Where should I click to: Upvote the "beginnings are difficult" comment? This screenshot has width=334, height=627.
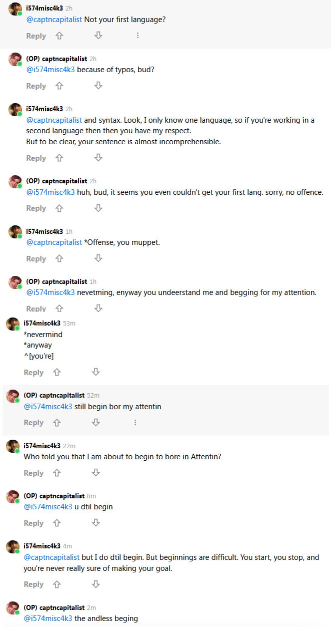pos(56,584)
